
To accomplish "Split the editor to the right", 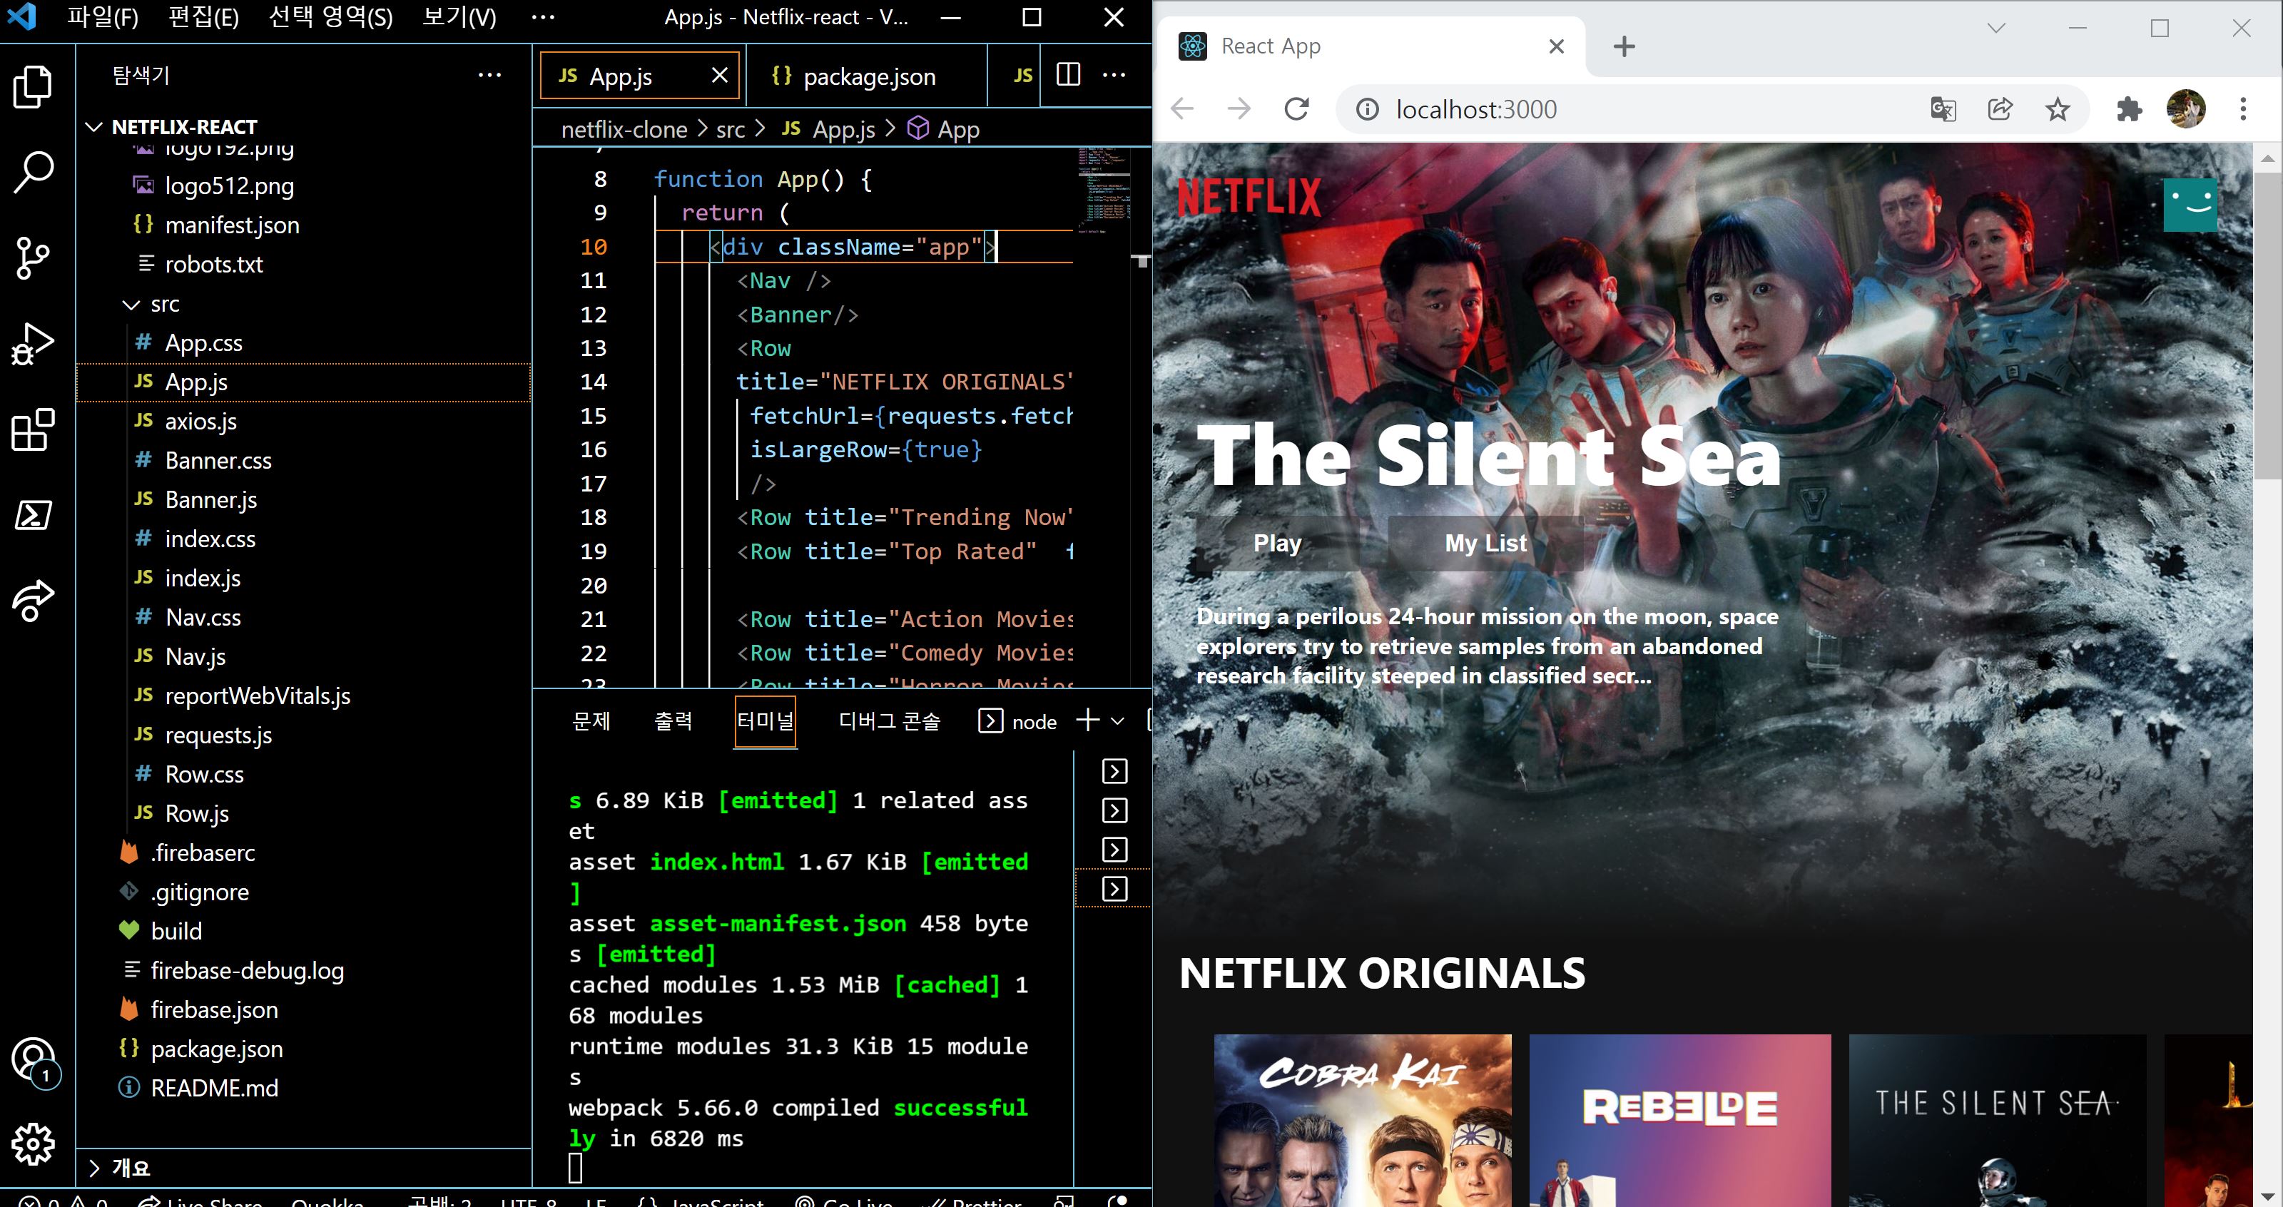I will tap(1068, 76).
